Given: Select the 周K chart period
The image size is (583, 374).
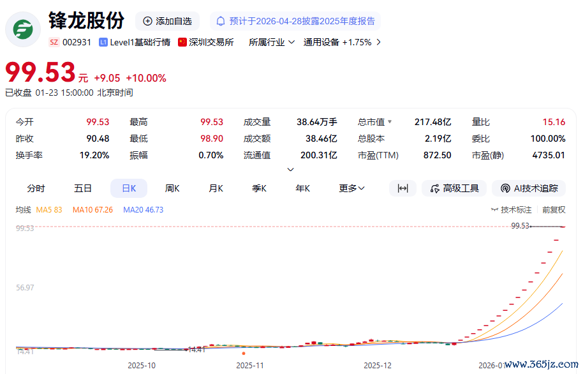Looking at the screenshot, I should pyautogui.click(x=172, y=188).
